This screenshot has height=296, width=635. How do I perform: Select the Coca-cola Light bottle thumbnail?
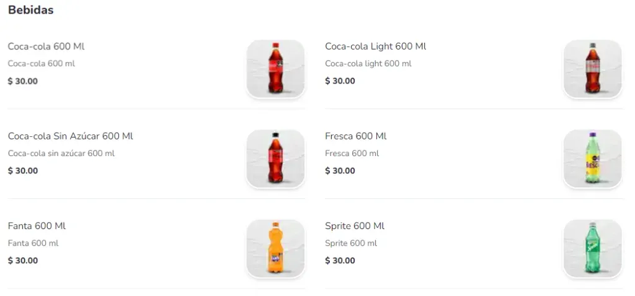pyautogui.click(x=592, y=69)
